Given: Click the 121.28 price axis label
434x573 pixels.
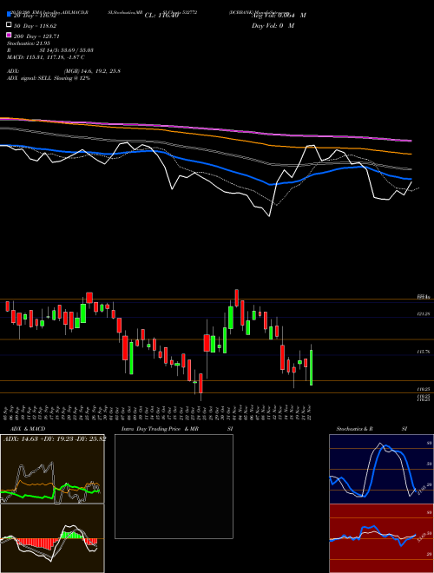Looking at the screenshot, I should 423,314.
